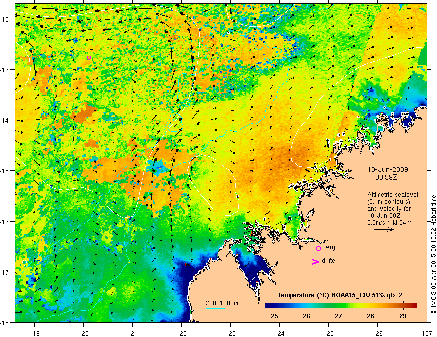The image size is (437, 337).
Task: Click the -18 latitude axis label
Action: pos(5,322)
